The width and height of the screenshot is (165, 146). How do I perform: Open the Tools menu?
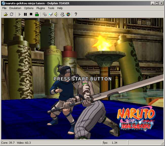point(51,8)
